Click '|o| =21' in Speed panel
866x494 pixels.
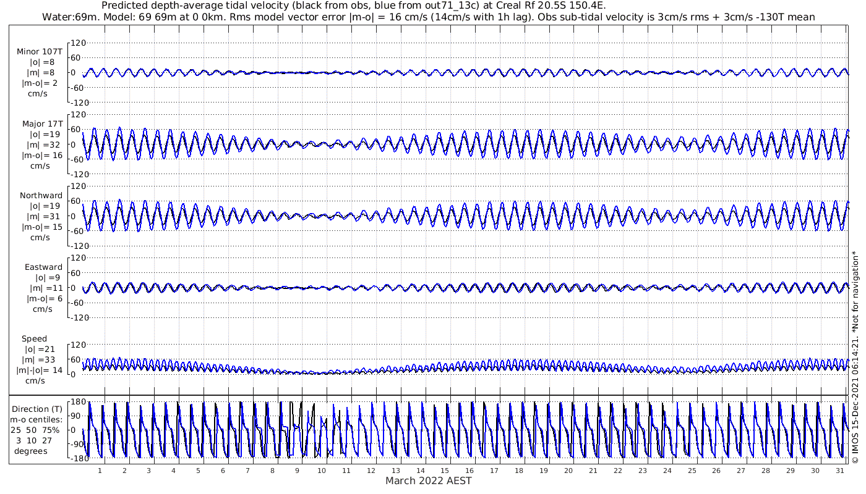pos(40,349)
